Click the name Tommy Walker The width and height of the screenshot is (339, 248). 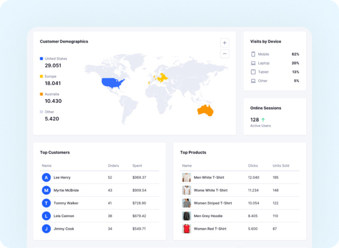coord(66,203)
